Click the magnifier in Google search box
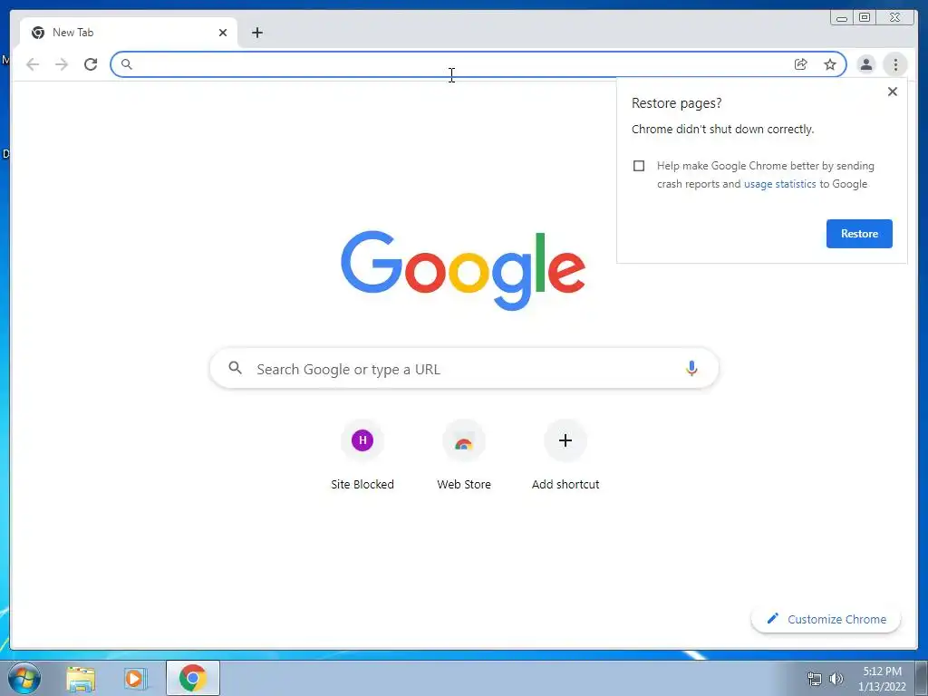 click(235, 368)
